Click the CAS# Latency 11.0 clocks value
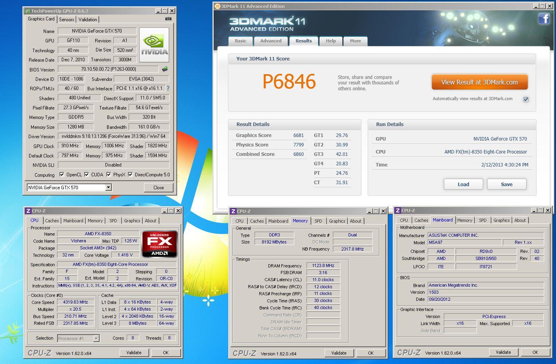Screen dimensions: 556x364 pos(323,280)
